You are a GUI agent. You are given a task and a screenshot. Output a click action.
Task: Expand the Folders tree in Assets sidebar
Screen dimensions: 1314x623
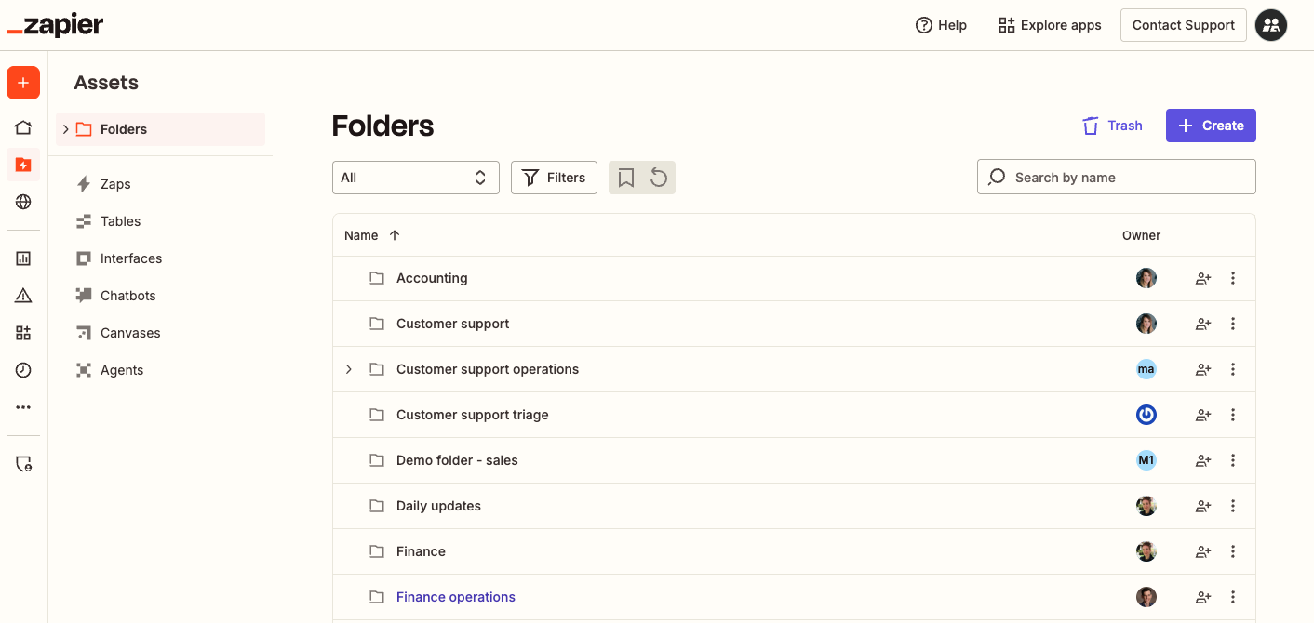tap(66, 129)
